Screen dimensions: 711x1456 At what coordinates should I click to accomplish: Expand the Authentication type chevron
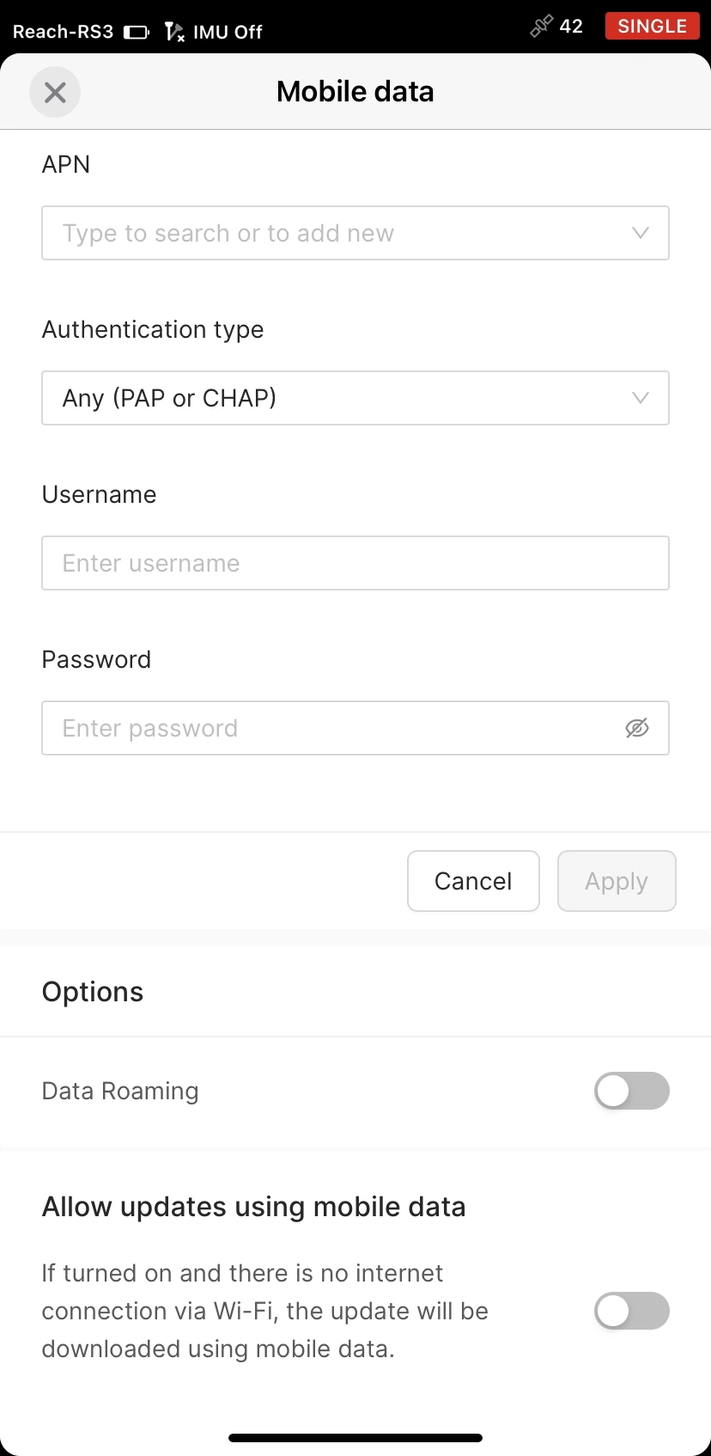coord(640,398)
